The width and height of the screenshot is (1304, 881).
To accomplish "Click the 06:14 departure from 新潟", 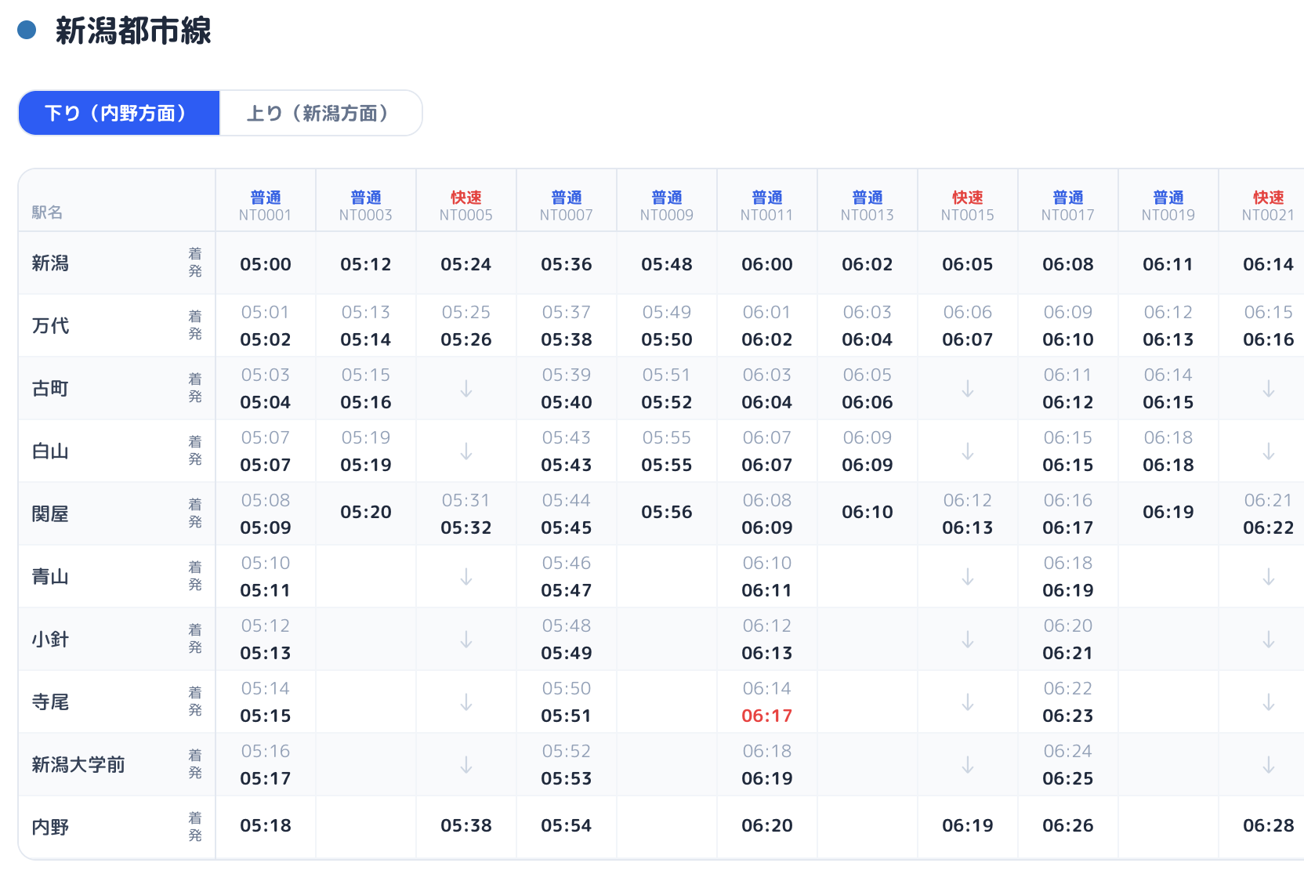I will (1269, 264).
